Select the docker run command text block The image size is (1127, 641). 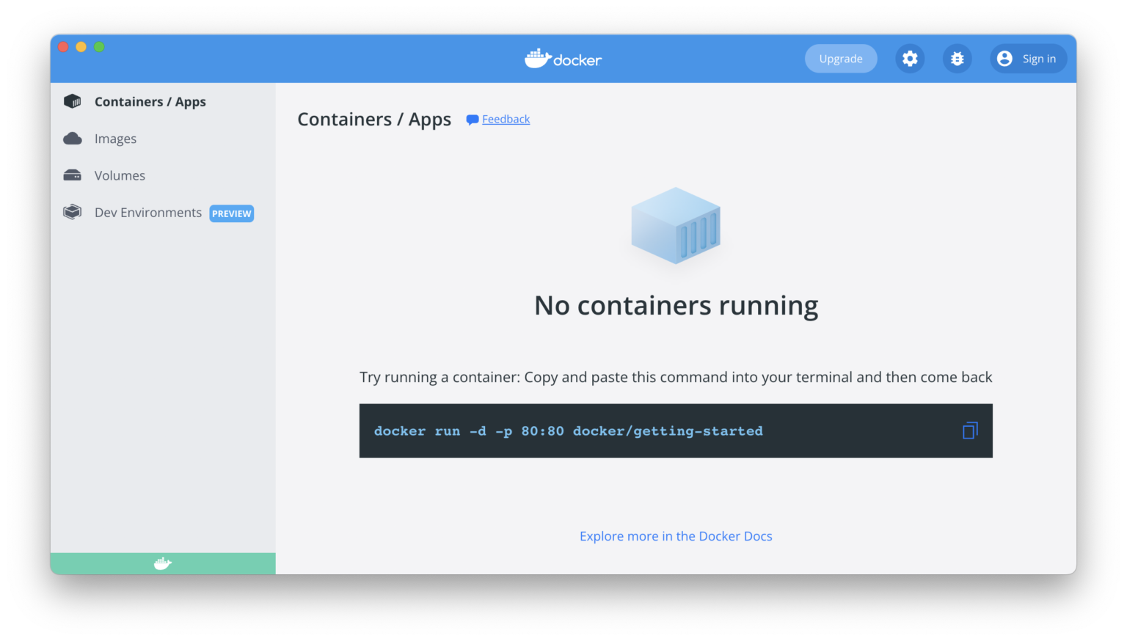pos(568,431)
